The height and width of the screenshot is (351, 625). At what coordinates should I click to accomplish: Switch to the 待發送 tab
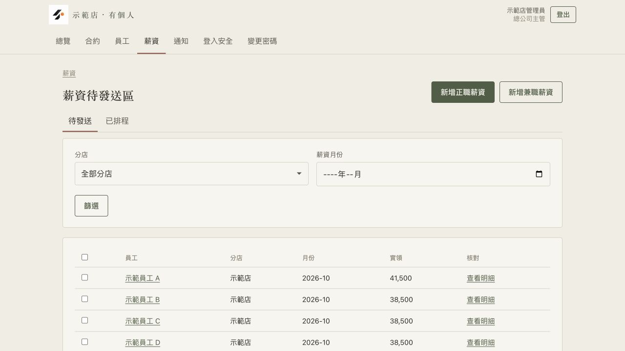click(80, 121)
